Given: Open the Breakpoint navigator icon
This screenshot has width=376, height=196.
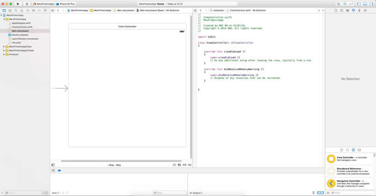Looking at the screenshot, I should 39,11.
